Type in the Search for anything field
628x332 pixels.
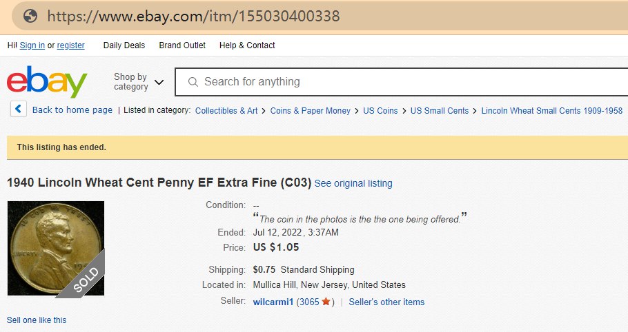pyautogui.click(x=400, y=82)
